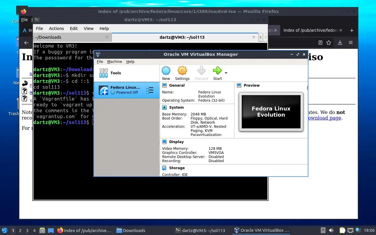Switch to the dartz@VM3: ~/sol113 terminal tab
This screenshot has width=376, height=235.
pos(185,37)
